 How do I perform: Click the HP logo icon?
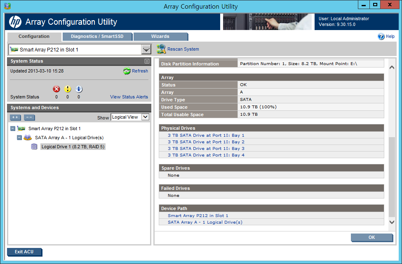pyautogui.click(x=15, y=22)
